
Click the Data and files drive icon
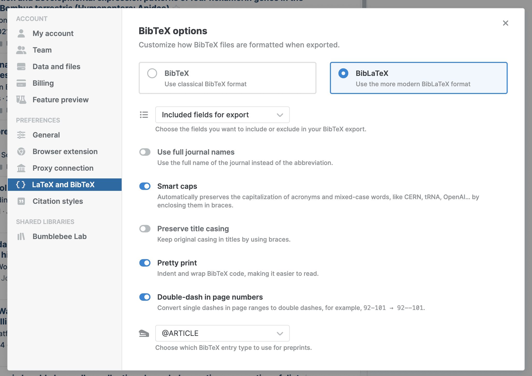21,67
